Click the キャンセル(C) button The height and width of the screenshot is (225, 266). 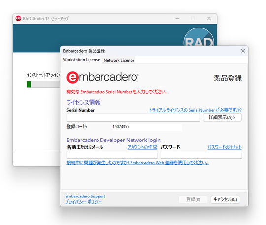[x=225, y=199]
